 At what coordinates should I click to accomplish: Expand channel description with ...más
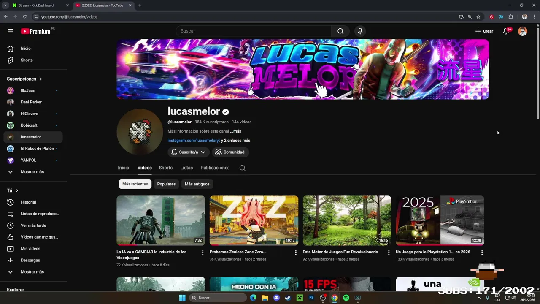click(235, 131)
